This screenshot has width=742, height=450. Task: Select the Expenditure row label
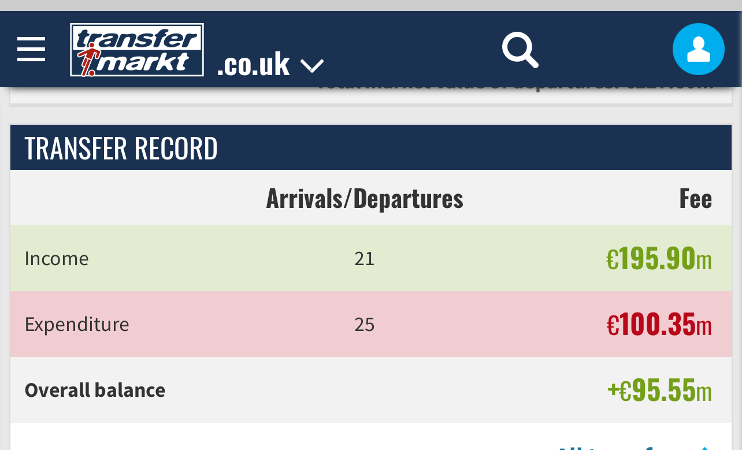(77, 324)
